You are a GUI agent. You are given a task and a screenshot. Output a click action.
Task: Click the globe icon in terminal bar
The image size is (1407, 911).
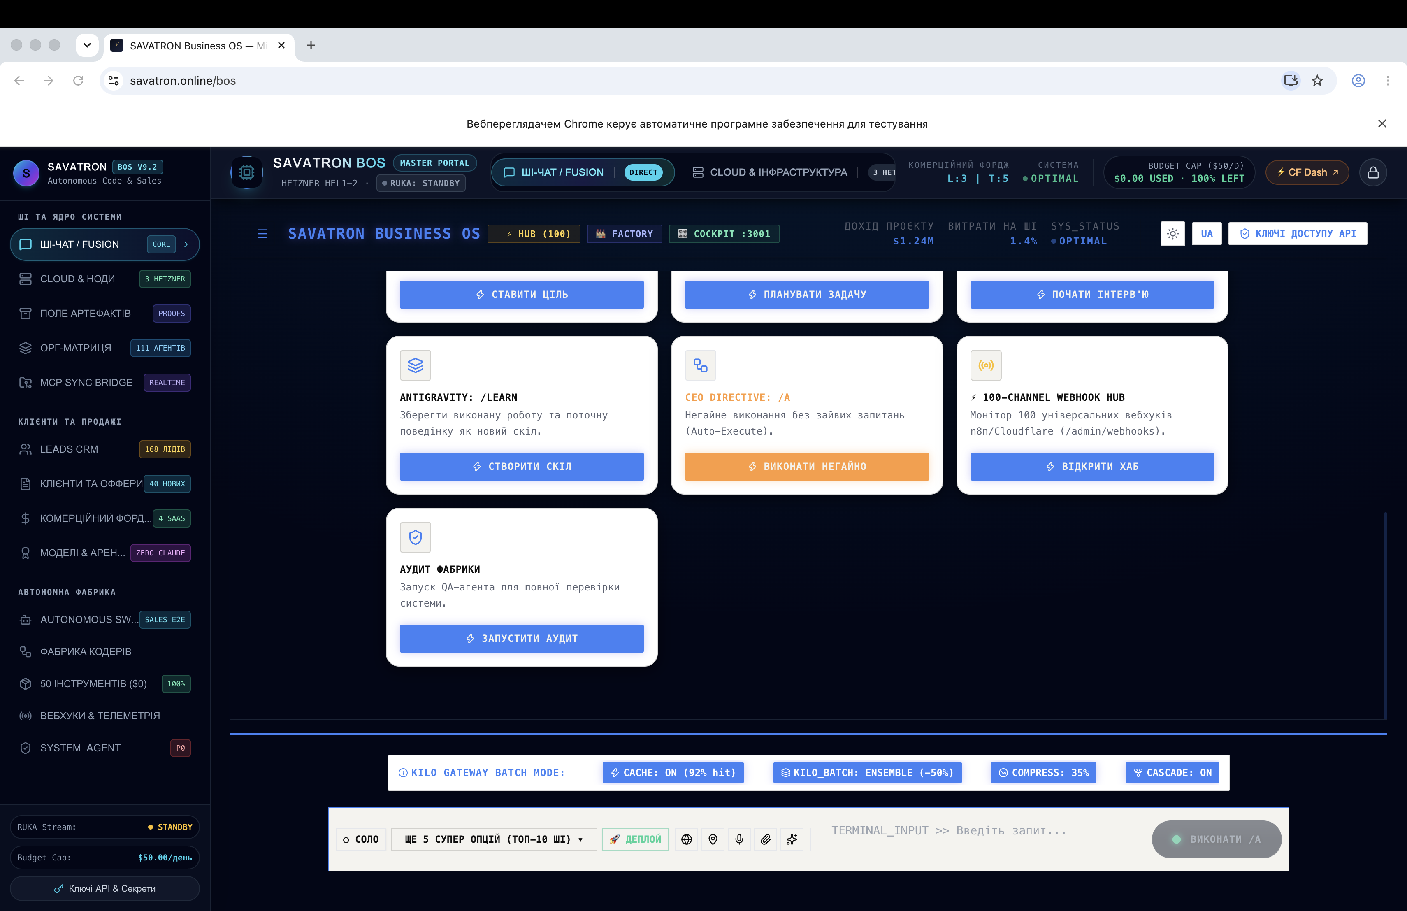(686, 839)
